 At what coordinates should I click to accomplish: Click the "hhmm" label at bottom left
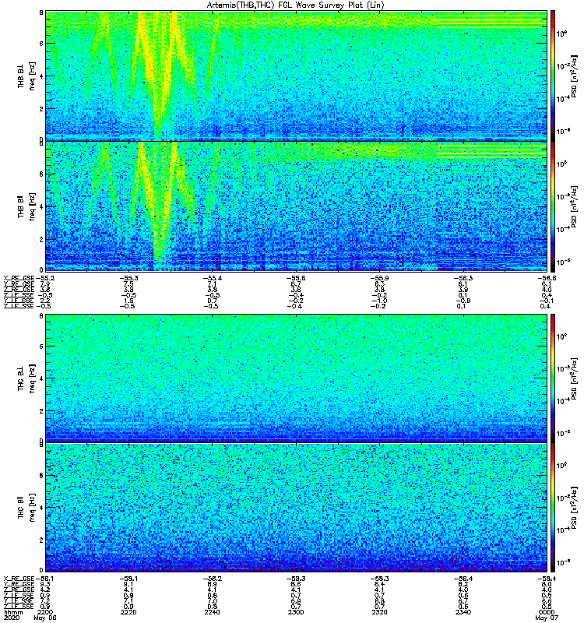[x=12, y=612]
